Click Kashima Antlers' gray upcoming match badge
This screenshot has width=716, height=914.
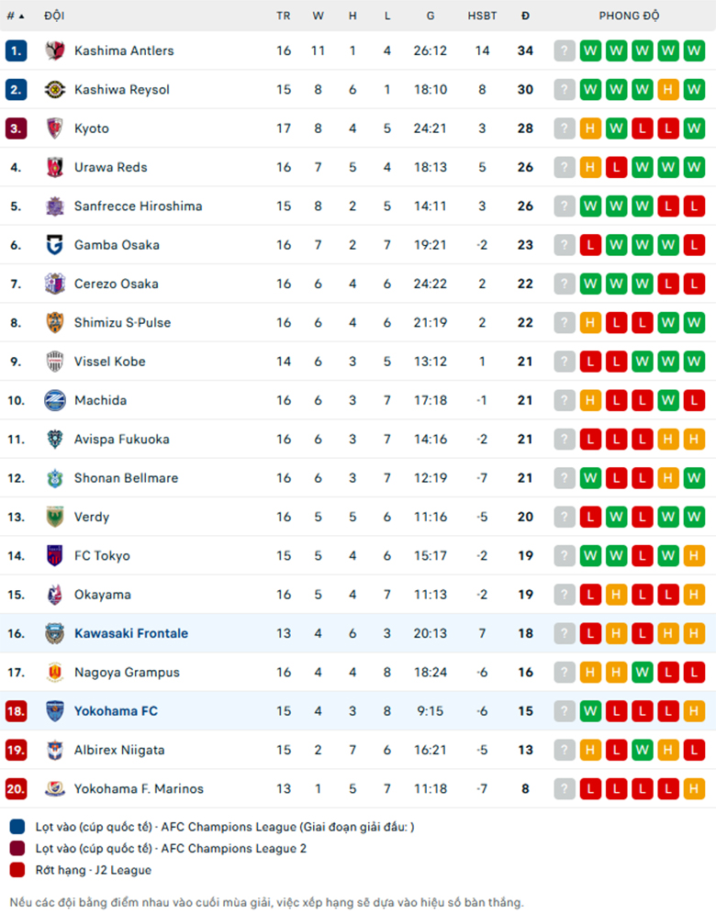click(565, 50)
